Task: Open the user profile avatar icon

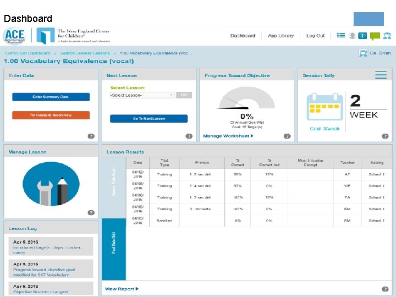Action: click(352, 36)
